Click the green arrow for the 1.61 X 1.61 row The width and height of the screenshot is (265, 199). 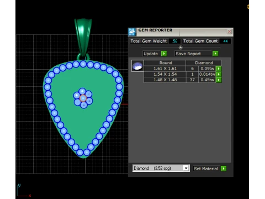pos(219,69)
